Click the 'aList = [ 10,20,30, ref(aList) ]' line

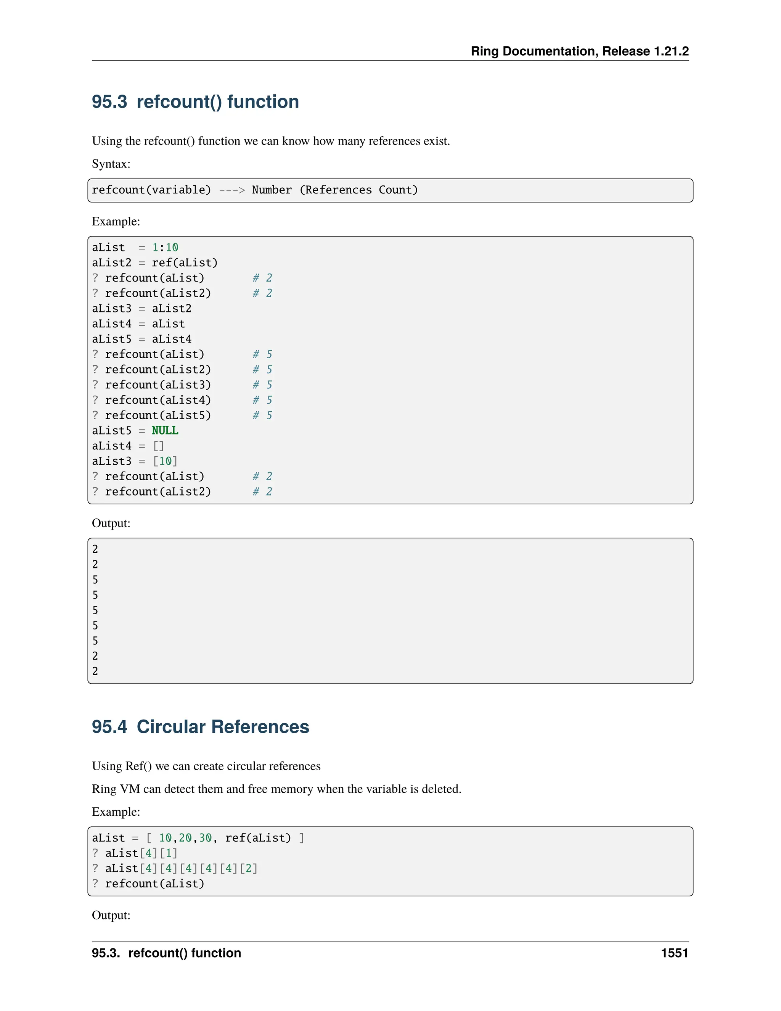coord(198,838)
